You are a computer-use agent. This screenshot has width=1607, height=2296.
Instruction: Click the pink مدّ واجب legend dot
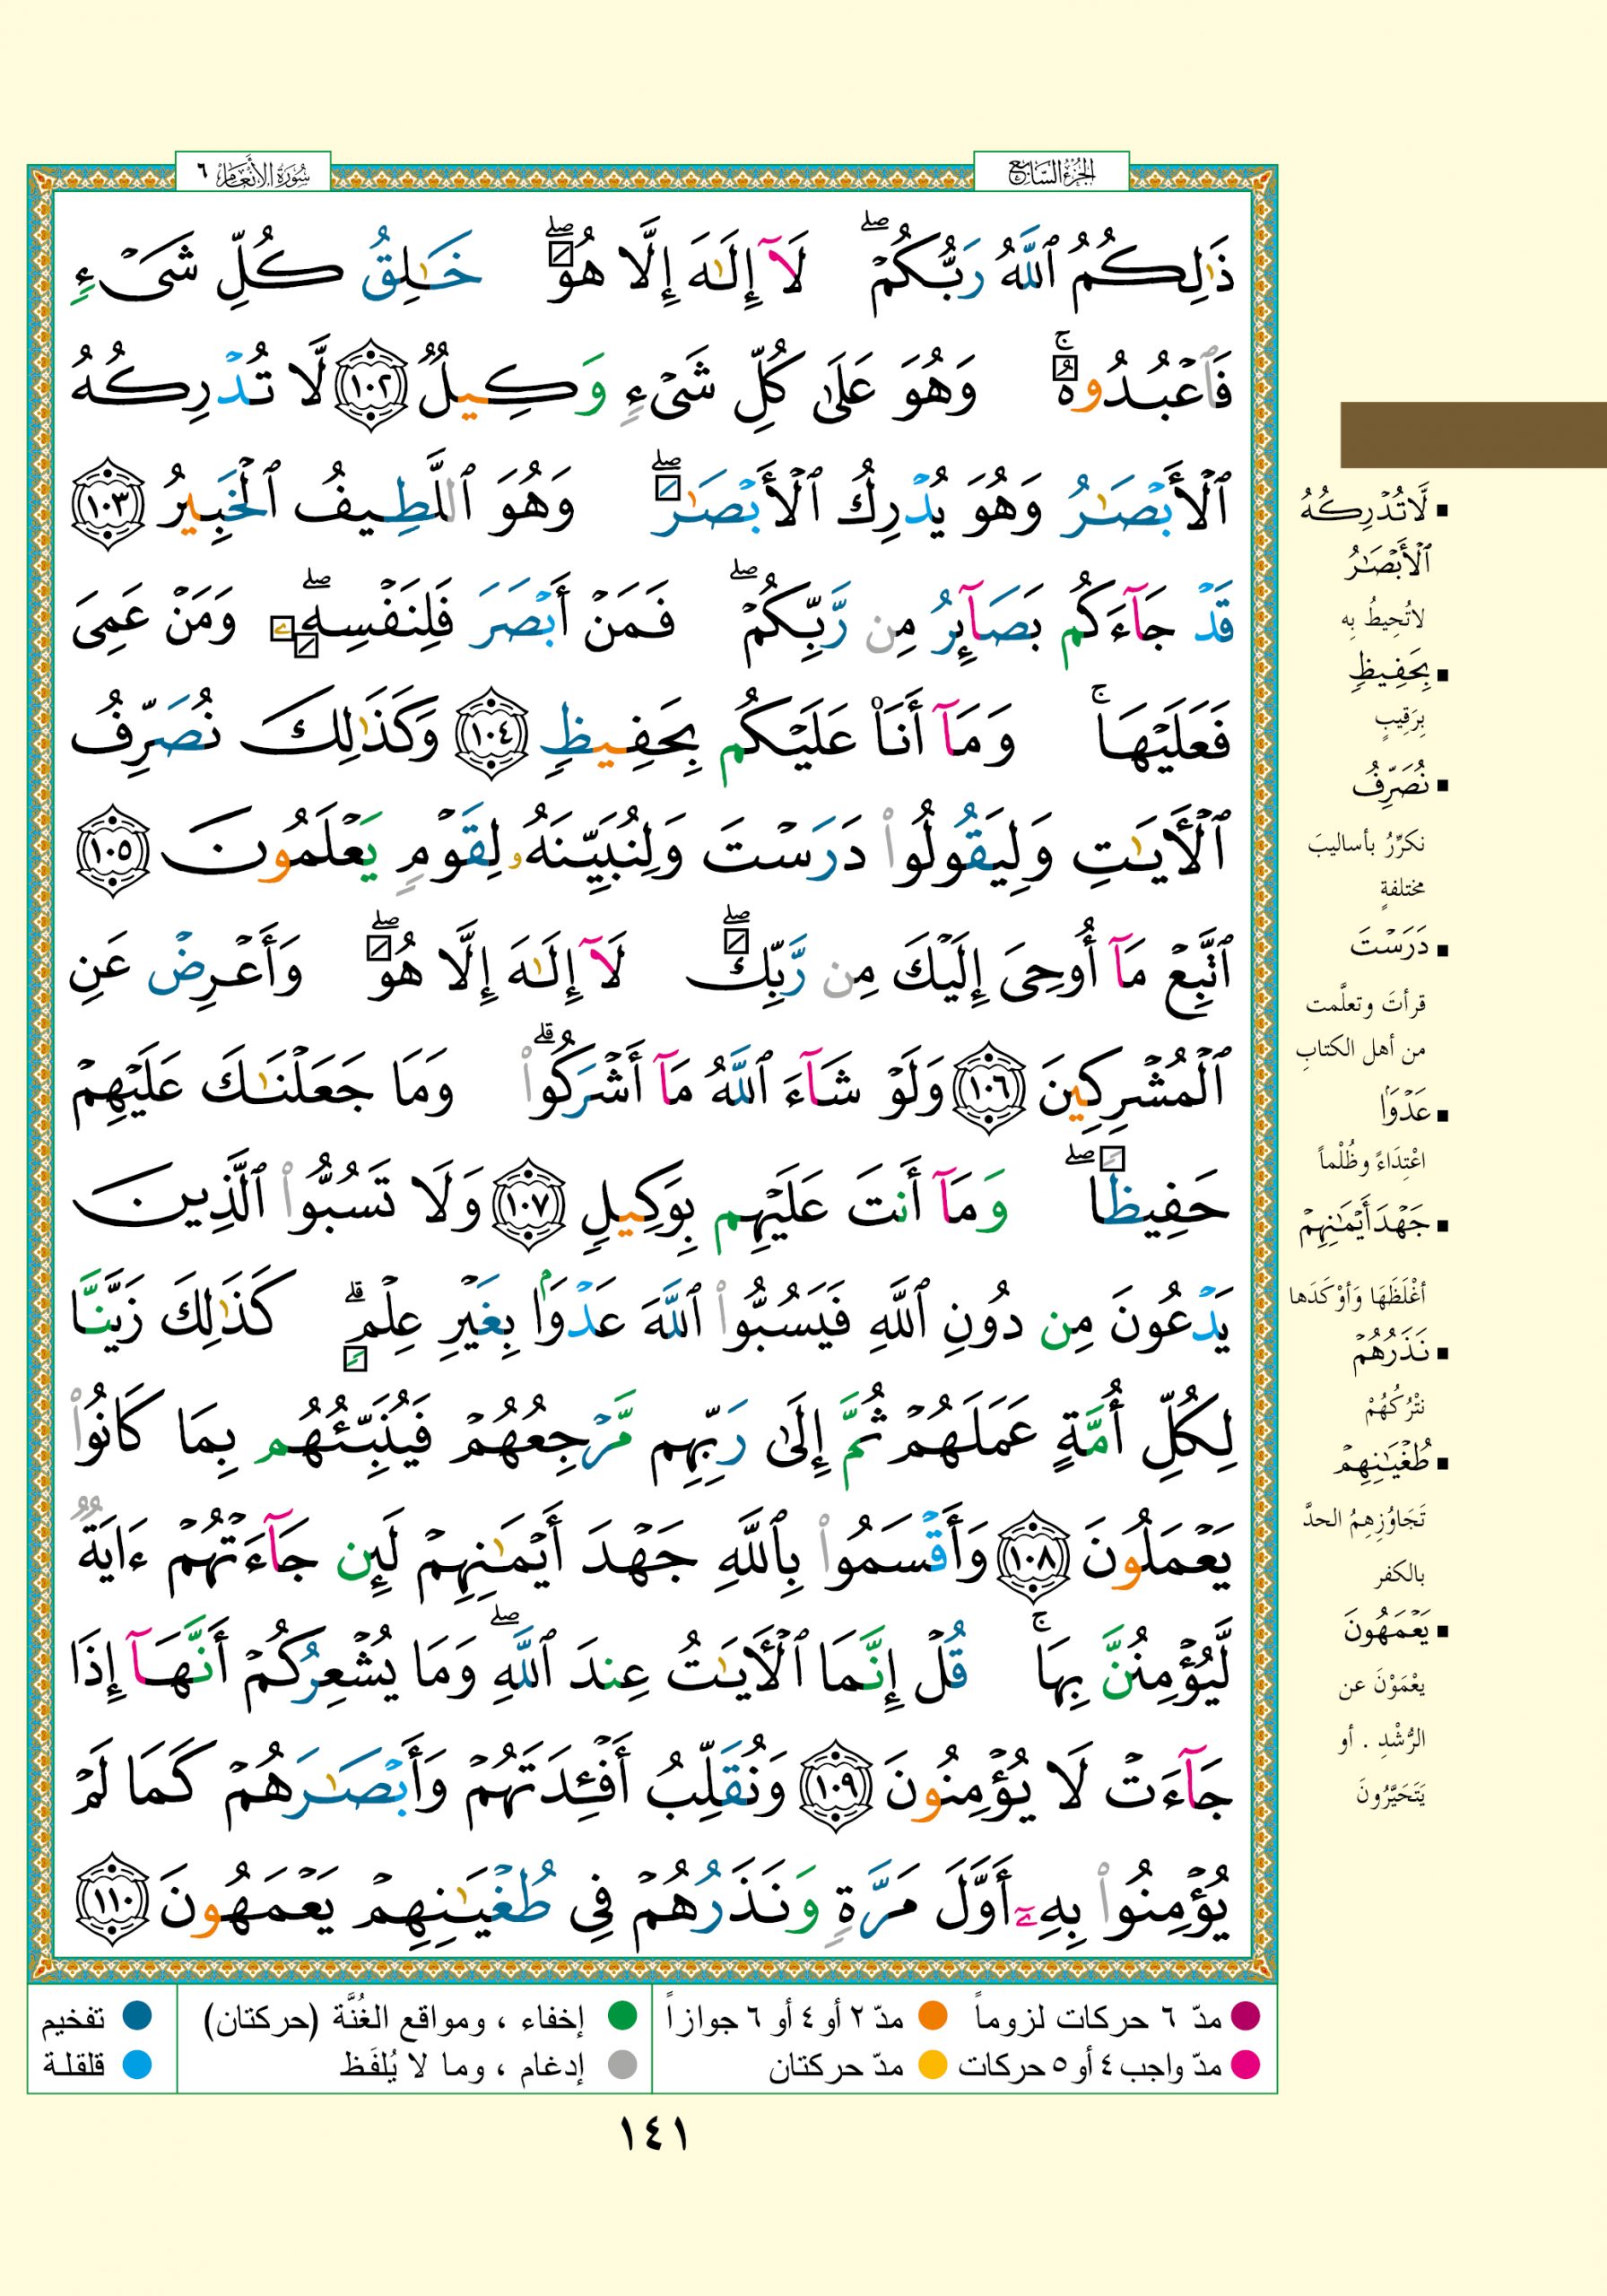tap(1246, 2064)
